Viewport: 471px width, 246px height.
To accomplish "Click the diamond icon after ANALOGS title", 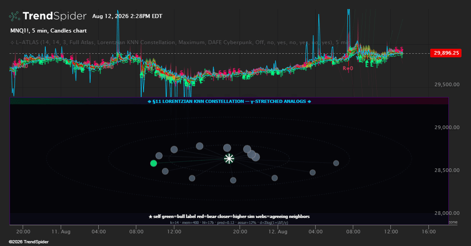I will [x=309, y=102].
